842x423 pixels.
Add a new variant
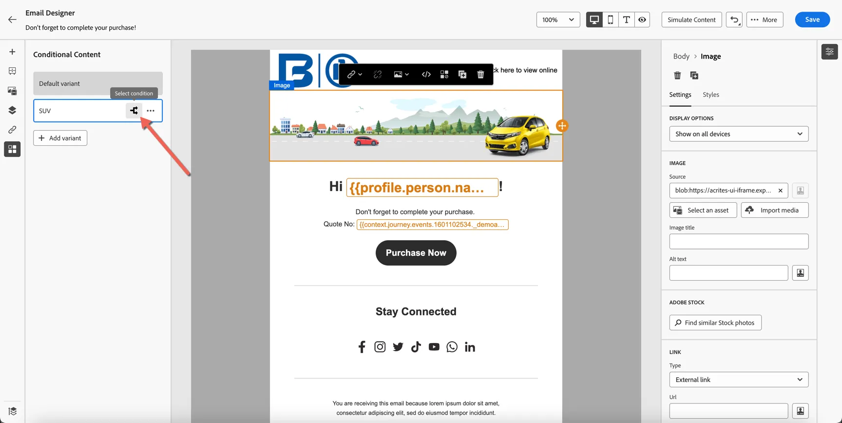click(x=60, y=138)
